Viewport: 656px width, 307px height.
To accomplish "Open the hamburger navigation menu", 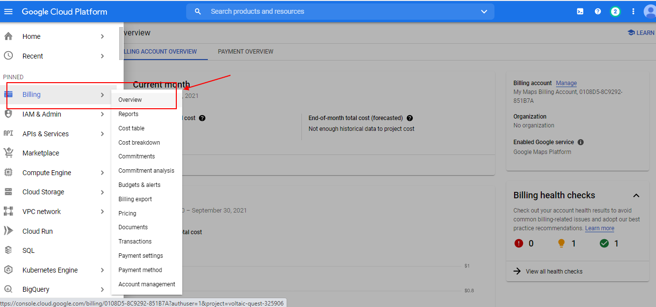I will (8, 11).
